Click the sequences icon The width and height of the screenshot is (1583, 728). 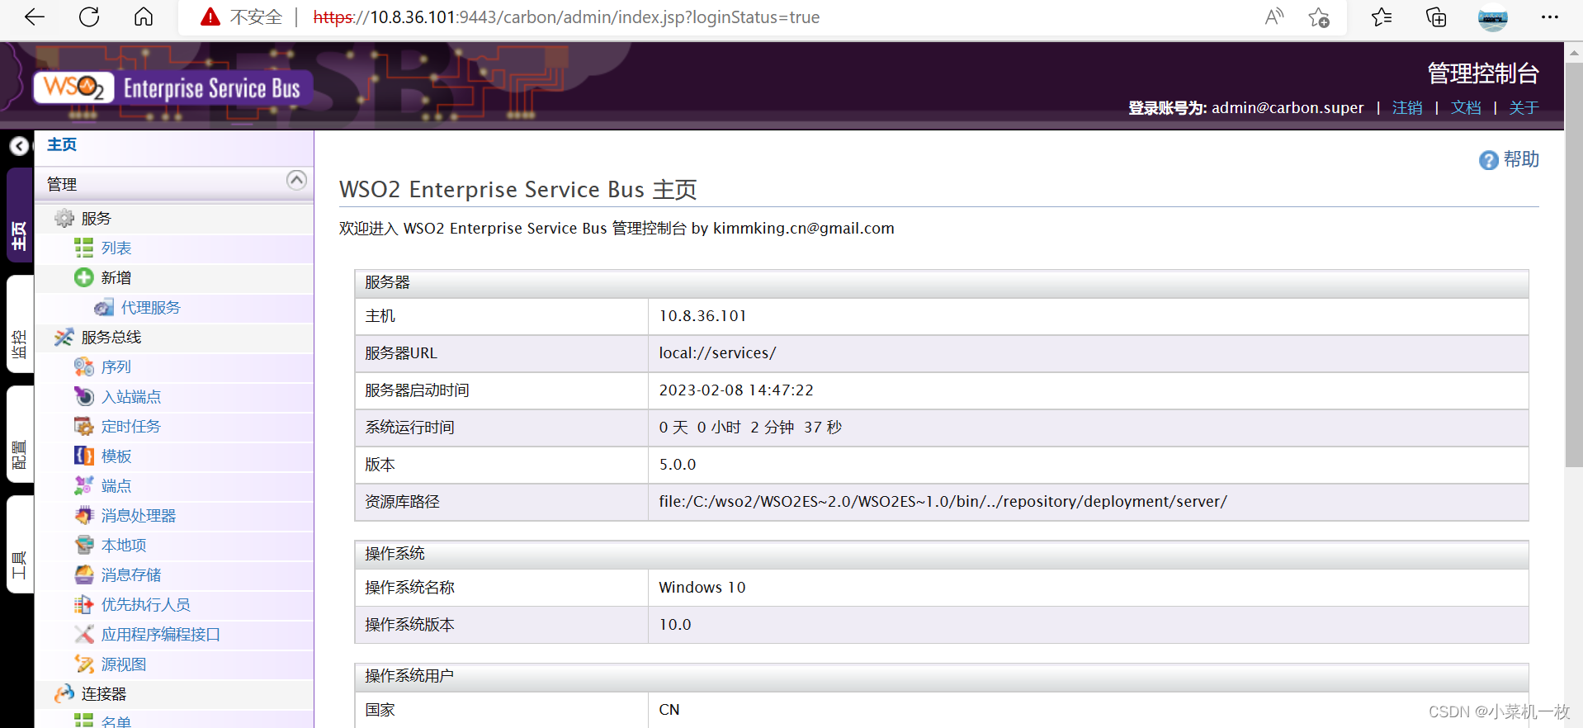83,367
